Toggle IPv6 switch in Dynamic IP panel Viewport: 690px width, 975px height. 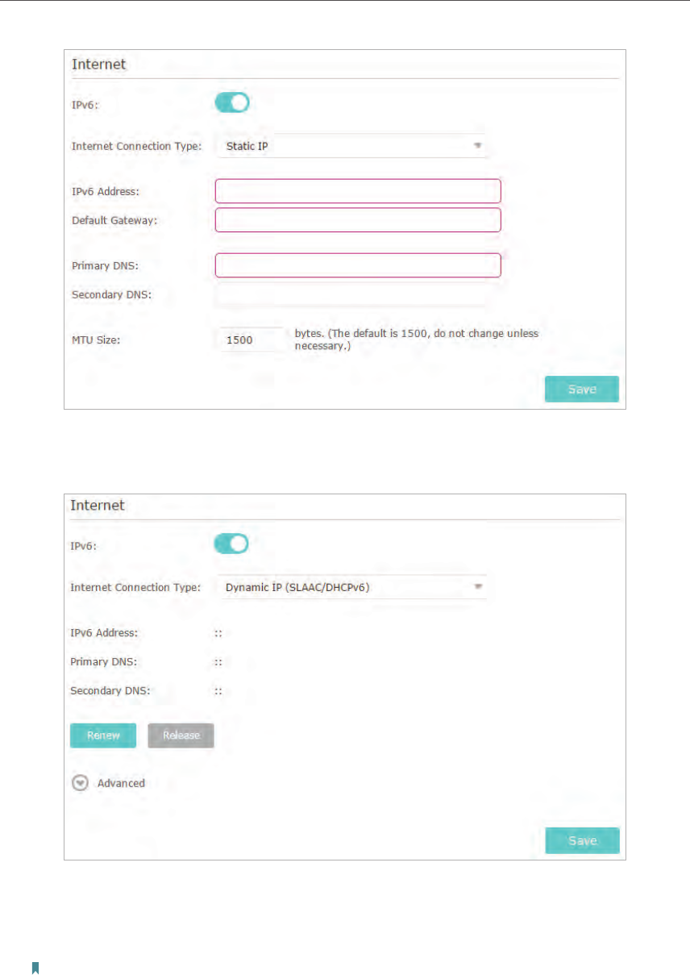pos(231,544)
